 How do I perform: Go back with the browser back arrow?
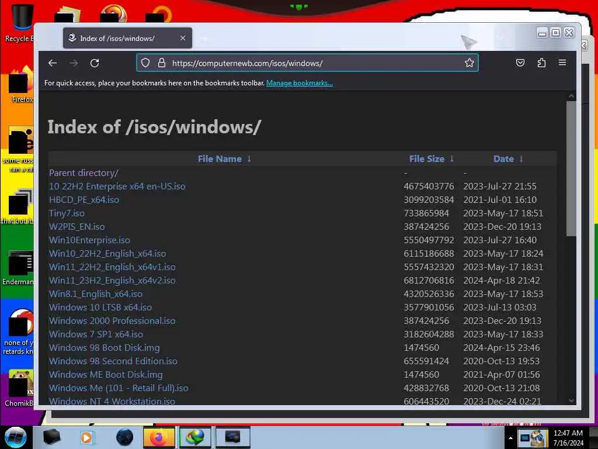pyautogui.click(x=53, y=63)
